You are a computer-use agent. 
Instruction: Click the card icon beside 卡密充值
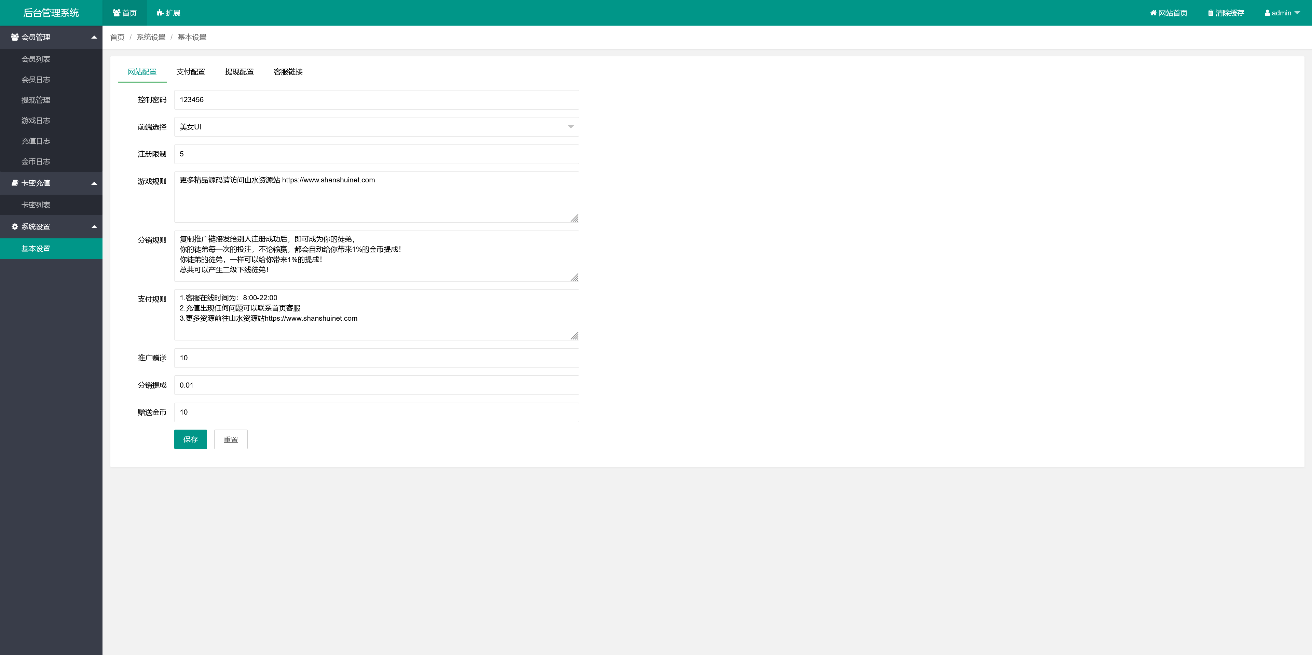tap(15, 183)
